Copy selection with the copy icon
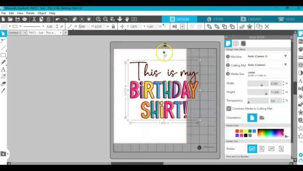Screen dimensions: 303x171 pyautogui.click(x=41, y=19)
